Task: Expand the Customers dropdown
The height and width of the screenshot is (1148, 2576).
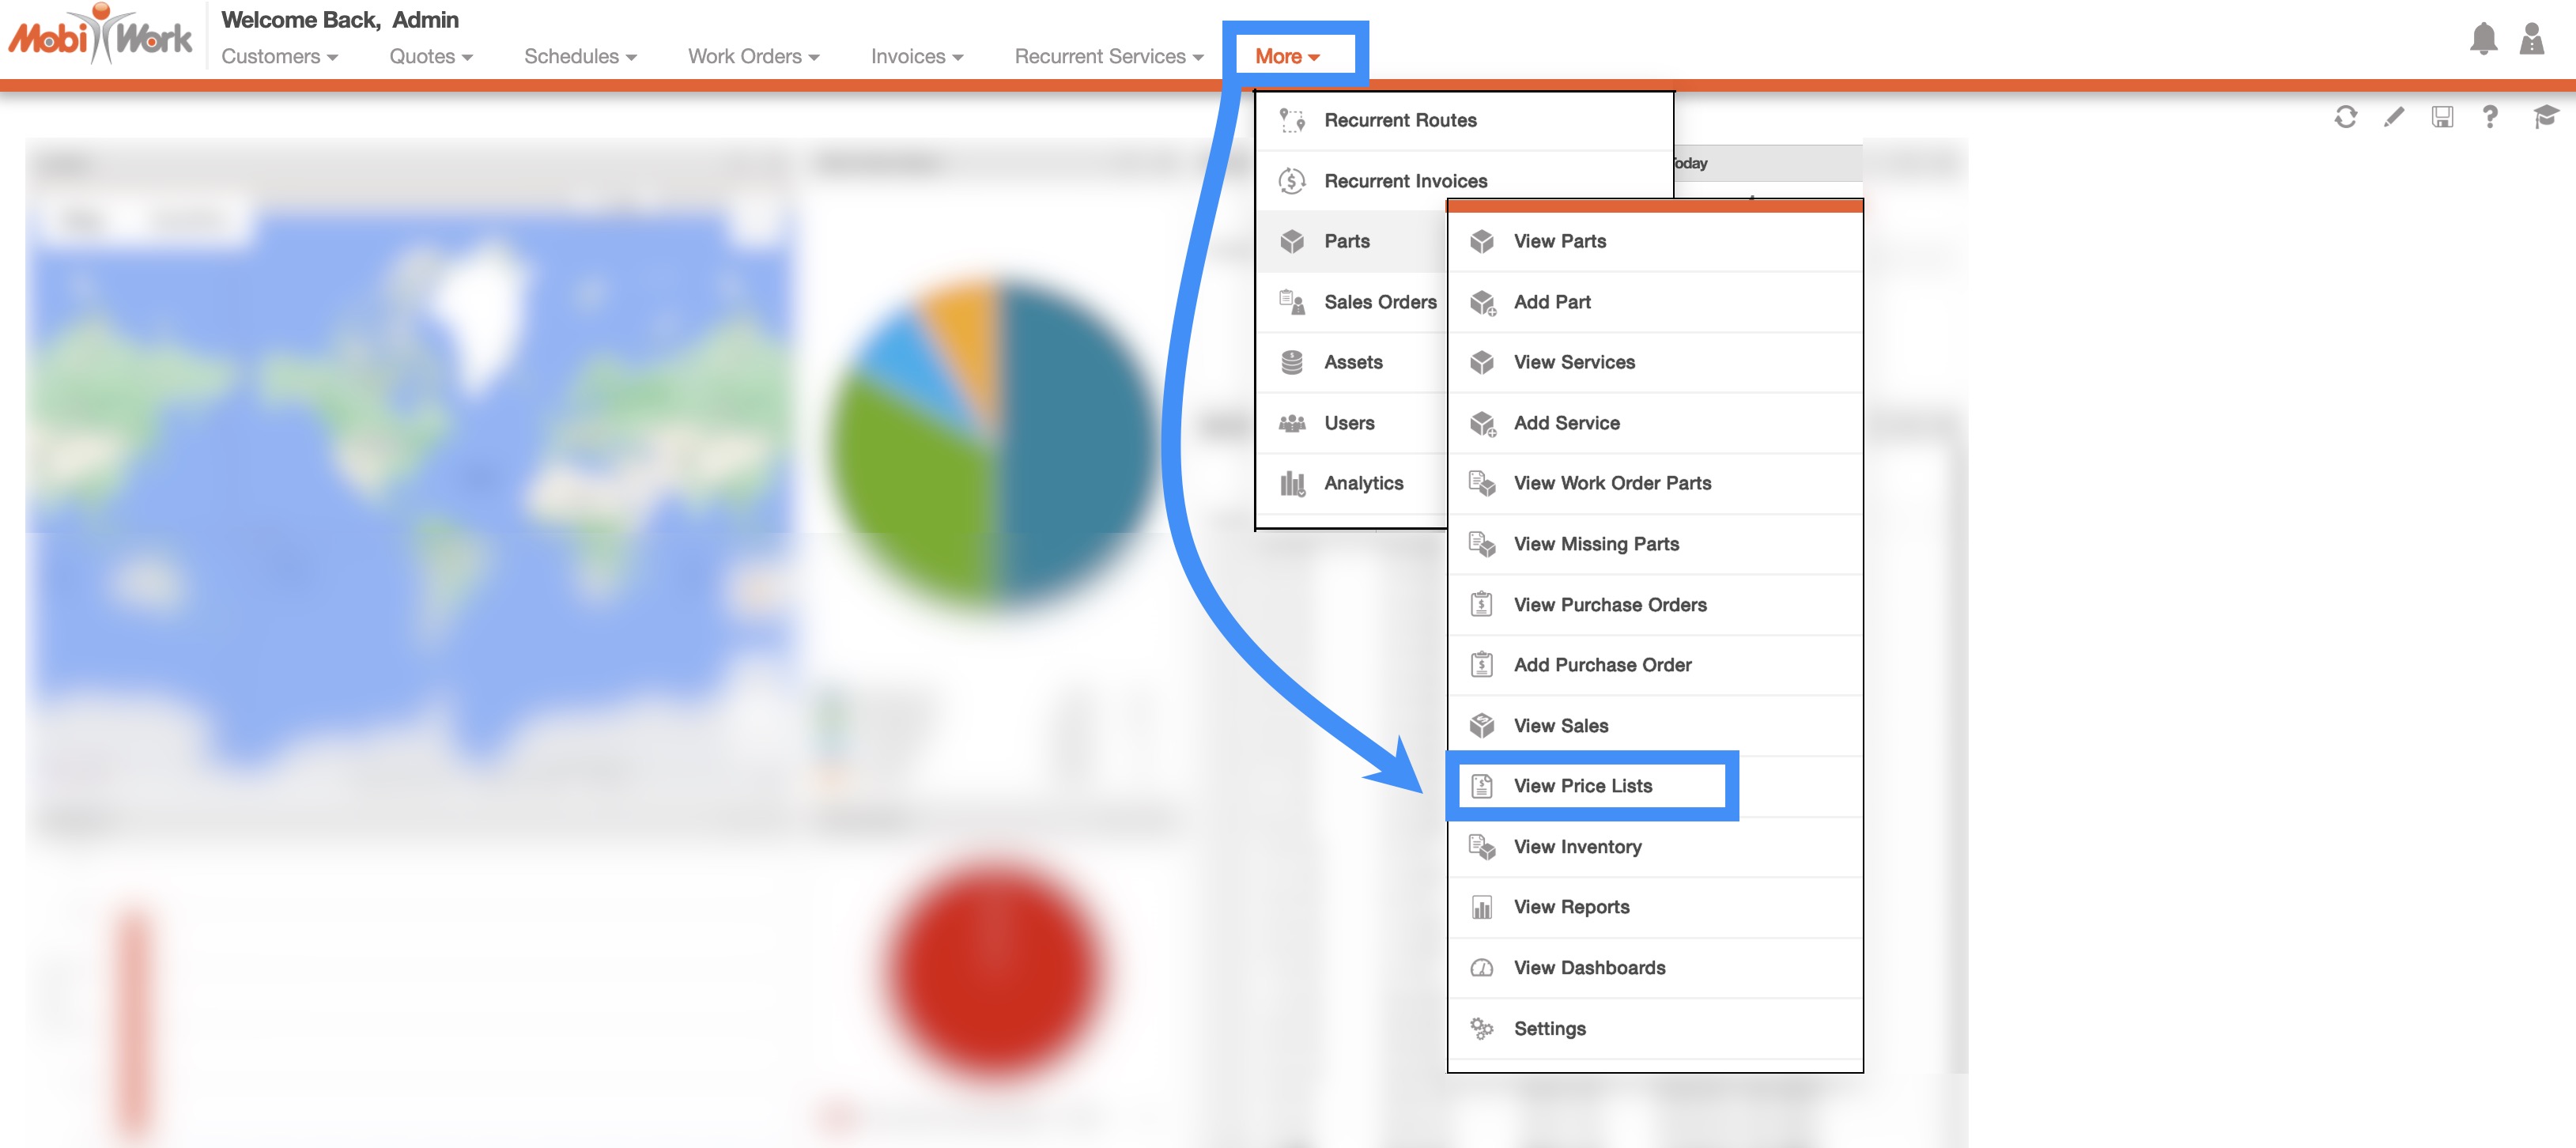Action: [279, 57]
